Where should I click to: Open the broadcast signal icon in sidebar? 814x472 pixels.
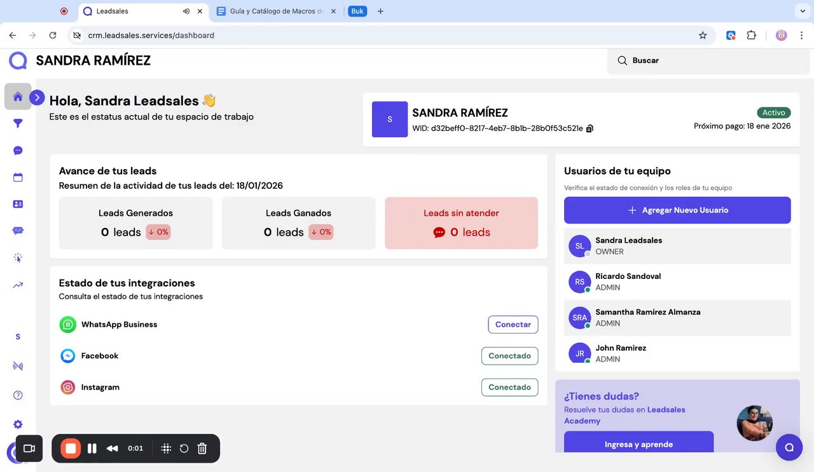click(x=18, y=366)
